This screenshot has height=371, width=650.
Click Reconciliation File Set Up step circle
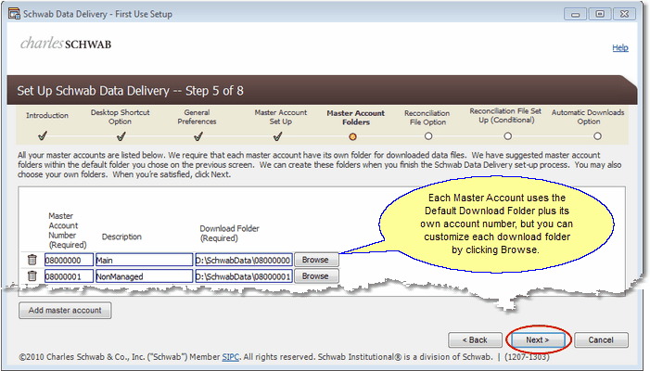coord(508,136)
